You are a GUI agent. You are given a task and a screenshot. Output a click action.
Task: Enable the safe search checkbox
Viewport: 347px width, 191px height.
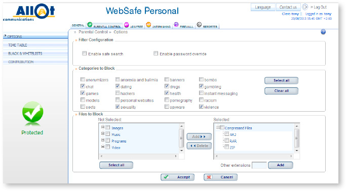(84, 54)
